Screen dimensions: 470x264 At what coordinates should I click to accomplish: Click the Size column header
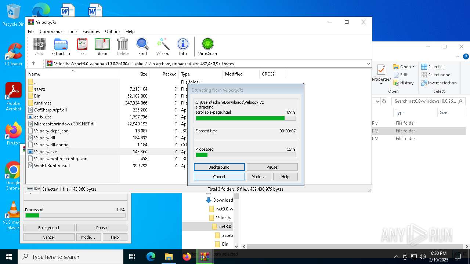pos(134,74)
